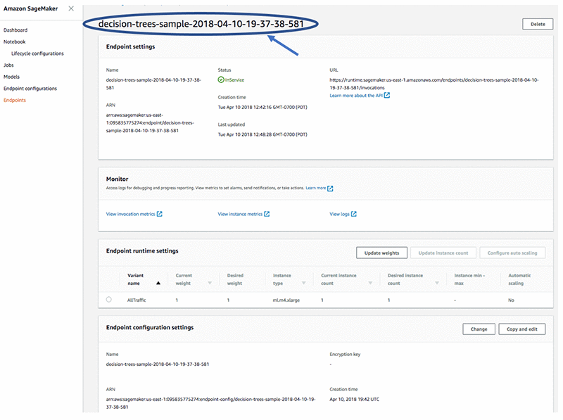Image resolution: width=563 pixels, height=420 pixels.
Task: Click the green InService status icon
Action: (221, 79)
